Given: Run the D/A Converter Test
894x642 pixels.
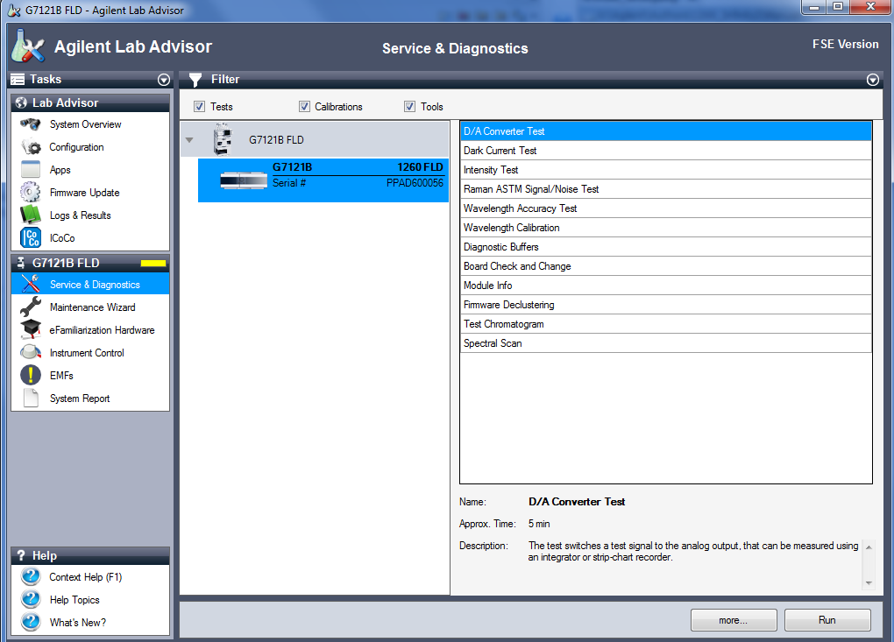Looking at the screenshot, I should click(x=827, y=619).
